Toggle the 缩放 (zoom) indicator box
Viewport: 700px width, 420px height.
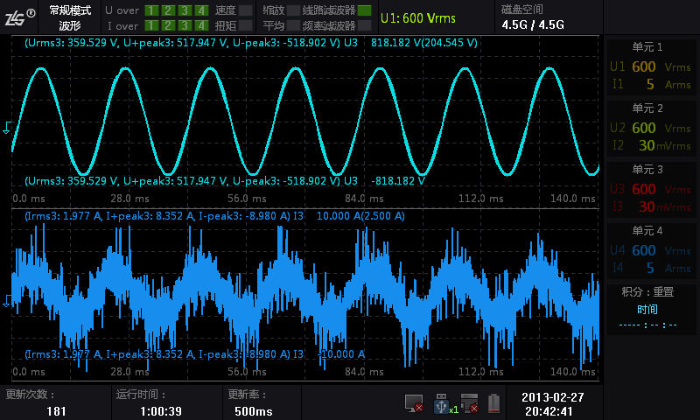[x=293, y=10]
